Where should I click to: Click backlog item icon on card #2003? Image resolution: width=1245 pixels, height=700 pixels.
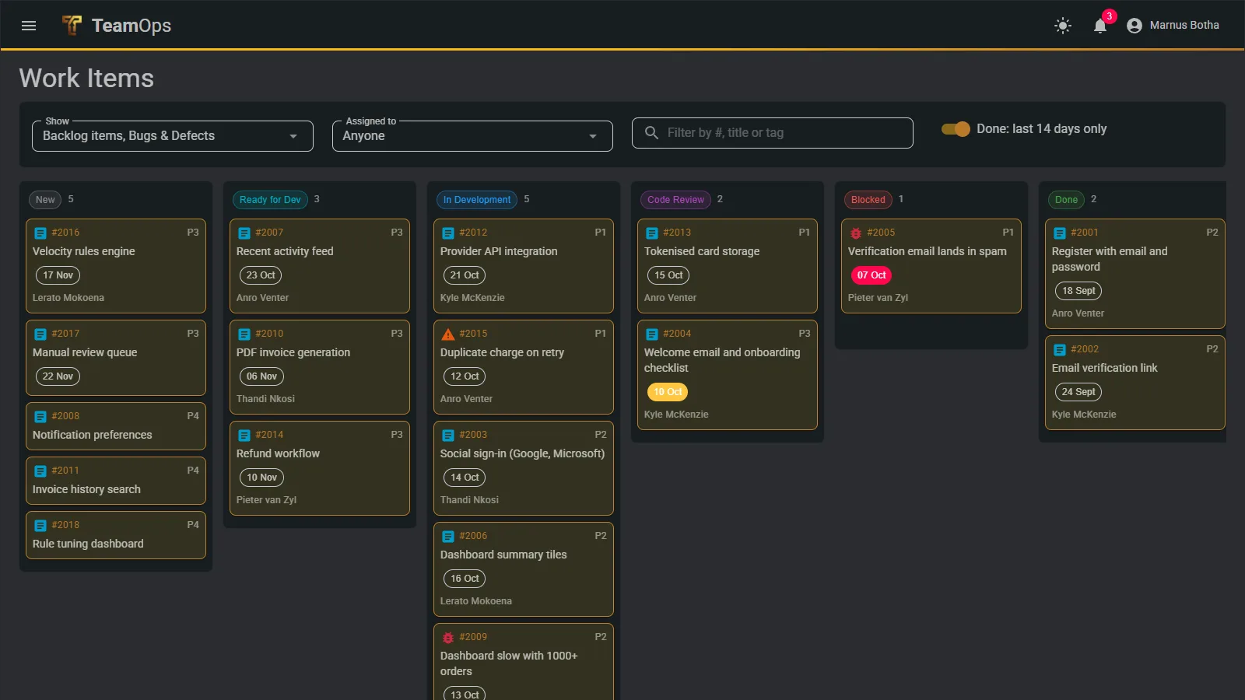448,436
